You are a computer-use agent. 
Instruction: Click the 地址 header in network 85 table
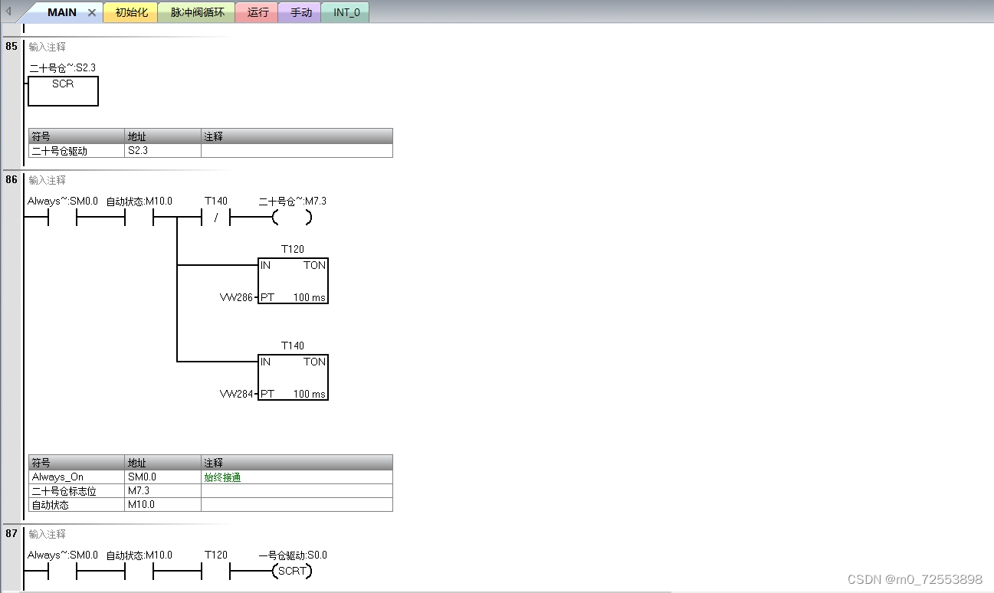[x=163, y=136]
